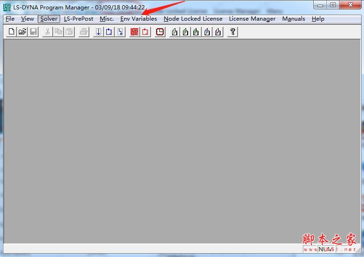
Task: Maximize the LS-DYNA Program Manager window
Action: coord(333,5)
